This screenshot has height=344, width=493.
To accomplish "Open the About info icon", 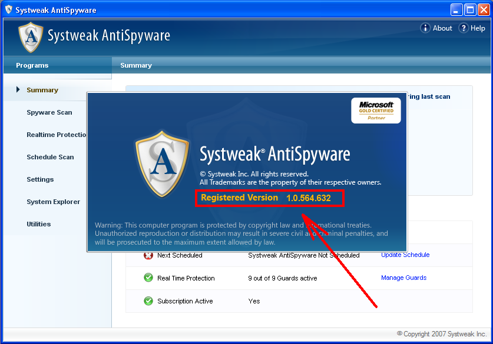I will pyautogui.click(x=425, y=28).
